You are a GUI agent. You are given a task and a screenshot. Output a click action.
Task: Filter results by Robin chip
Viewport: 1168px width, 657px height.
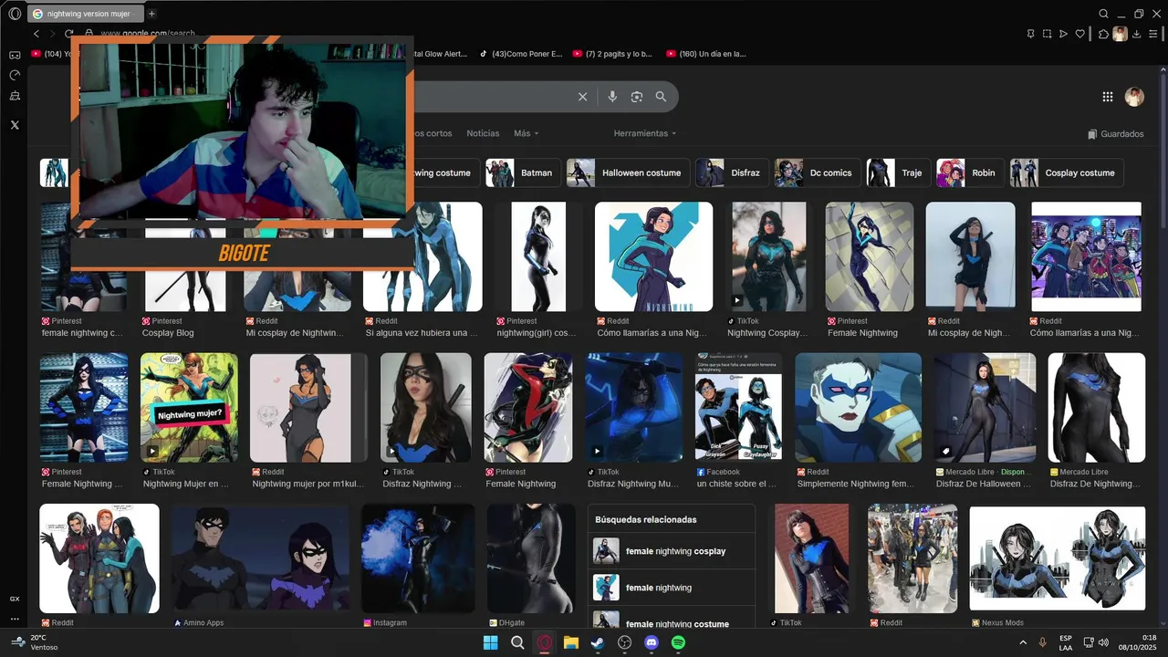click(x=970, y=172)
